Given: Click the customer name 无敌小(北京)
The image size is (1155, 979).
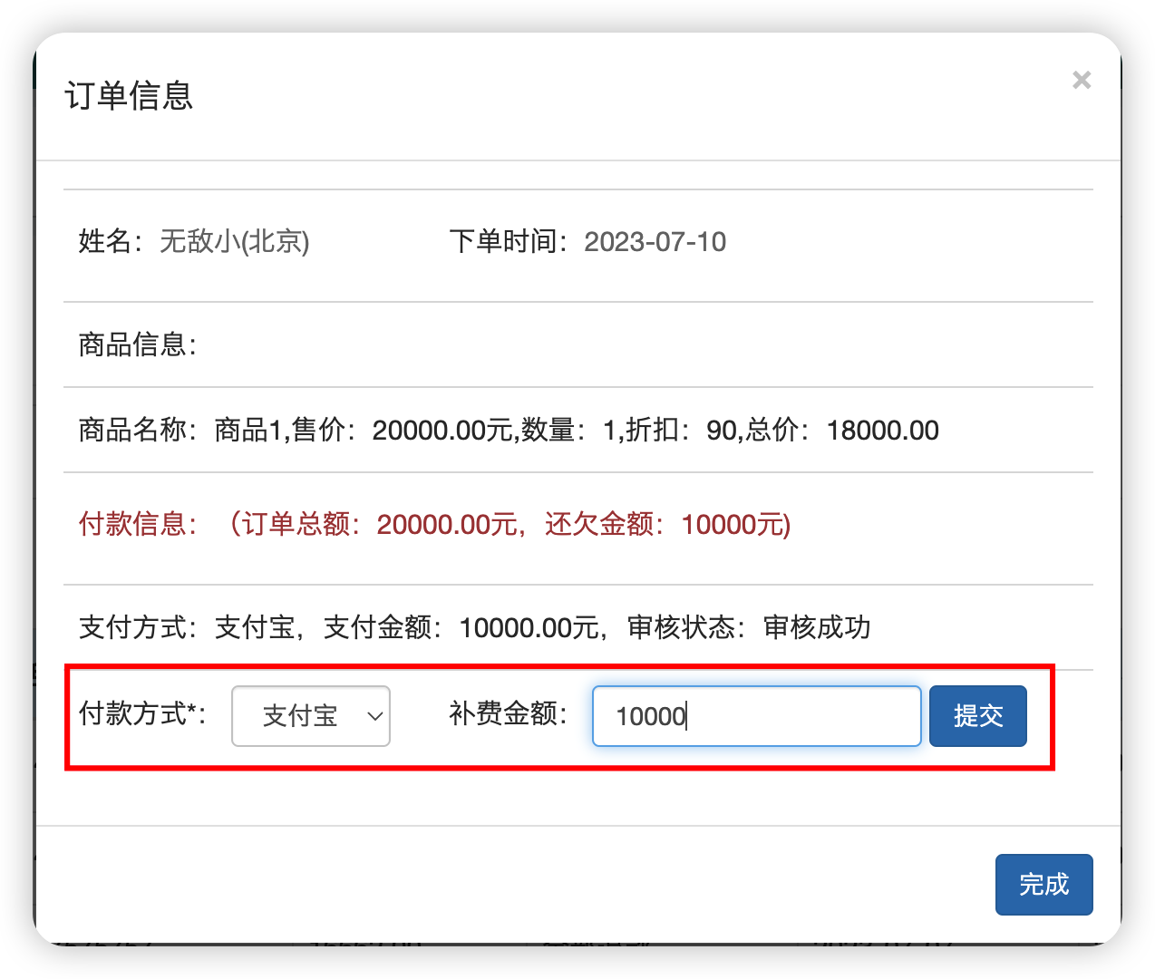Looking at the screenshot, I should click(235, 241).
